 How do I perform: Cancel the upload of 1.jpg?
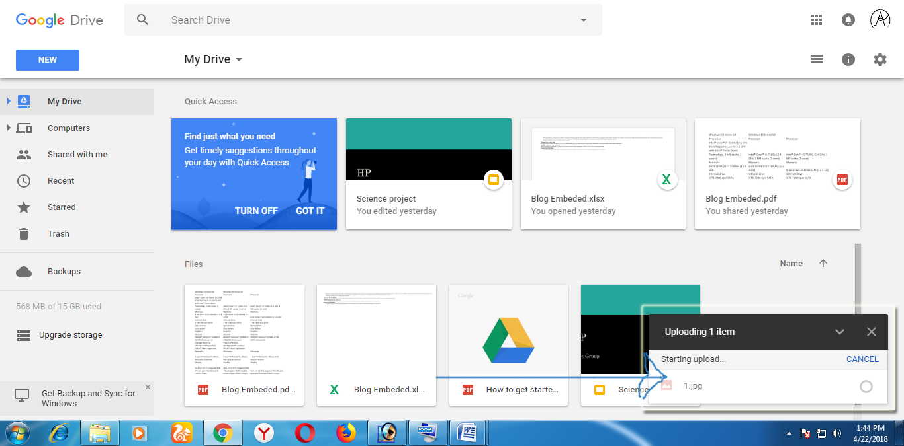862,359
